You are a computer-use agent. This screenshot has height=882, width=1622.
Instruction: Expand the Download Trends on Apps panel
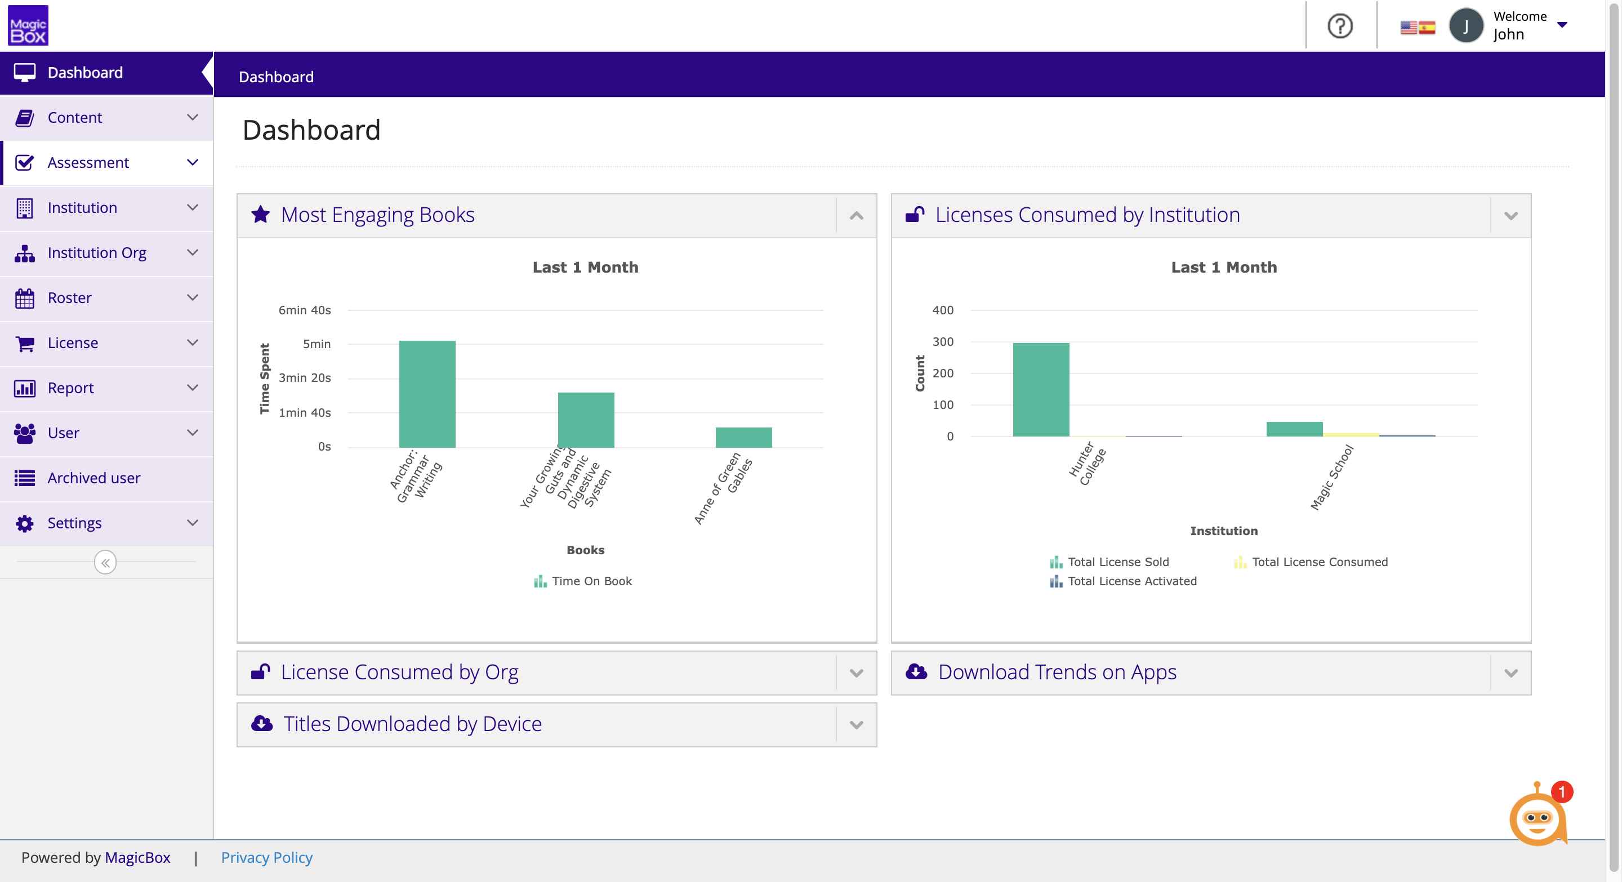pyautogui.click(x=1510, y=673)
